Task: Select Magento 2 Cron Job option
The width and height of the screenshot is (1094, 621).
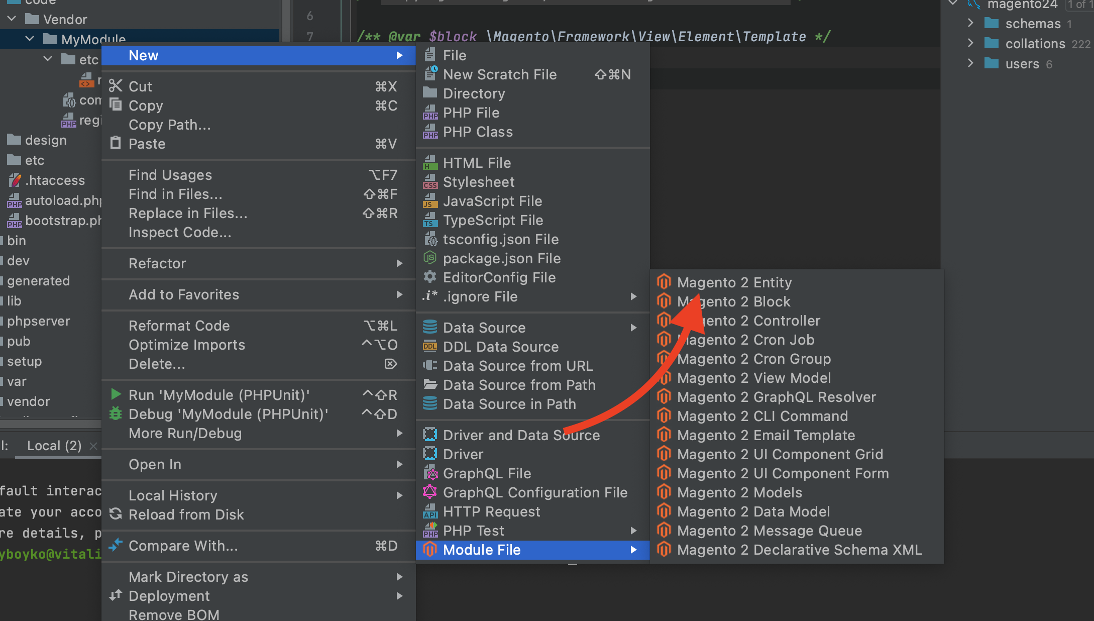Action: point(784,340)
